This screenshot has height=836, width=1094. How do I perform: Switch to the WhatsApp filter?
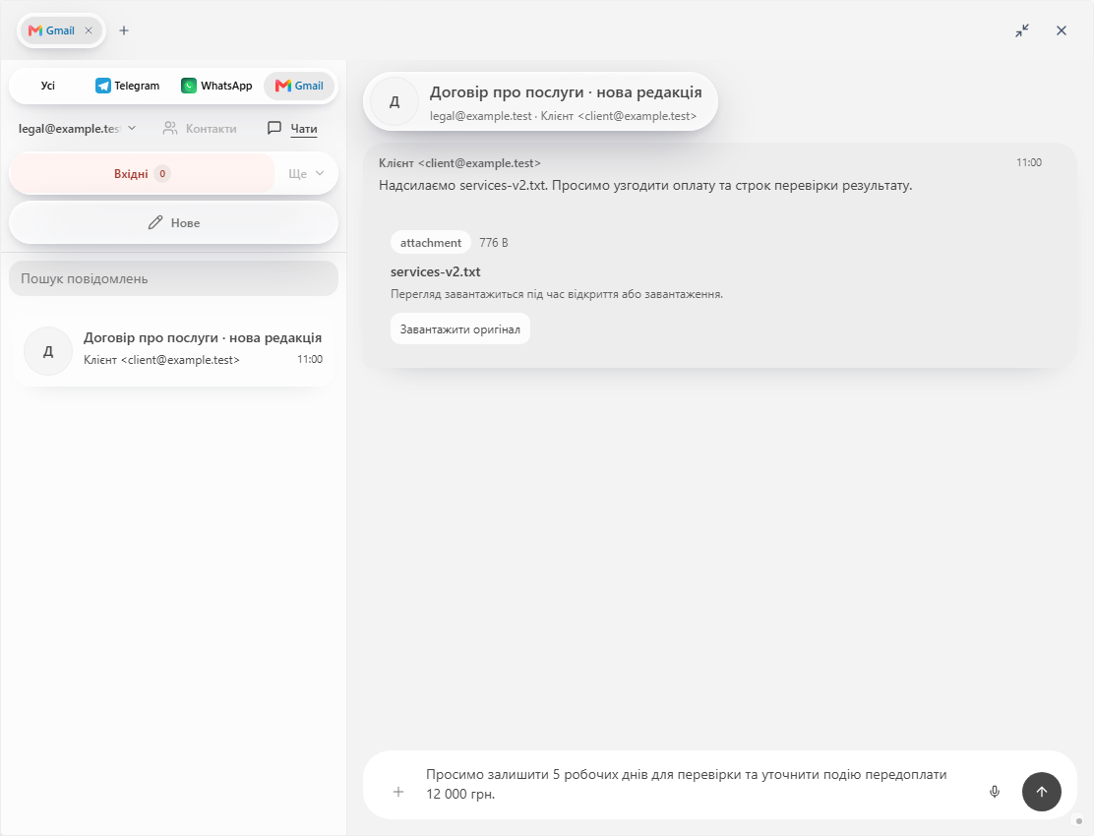tap(216, 86)
